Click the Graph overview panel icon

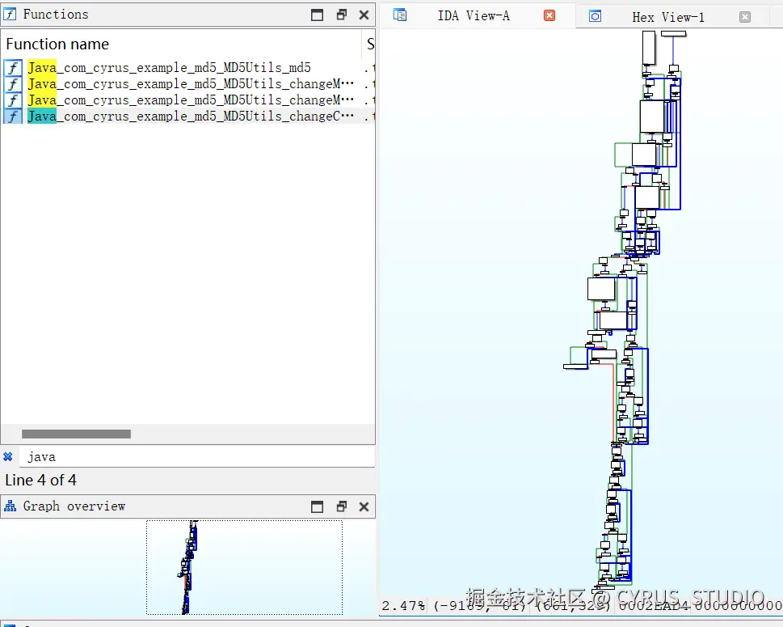[10, 506]
